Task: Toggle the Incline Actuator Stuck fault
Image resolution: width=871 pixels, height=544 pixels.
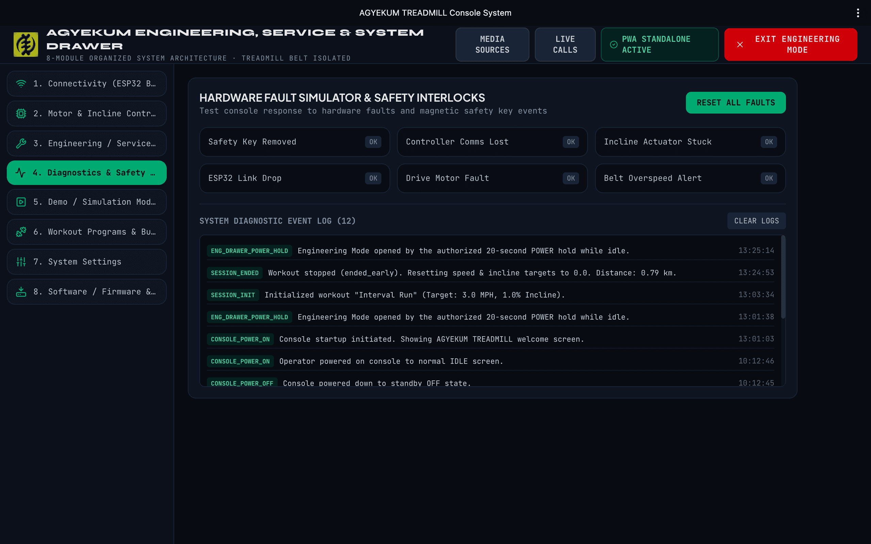Action: (x=690, y=142)
